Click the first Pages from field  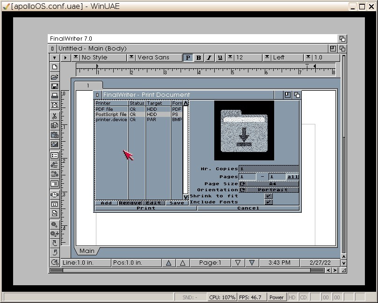(247, 177)
